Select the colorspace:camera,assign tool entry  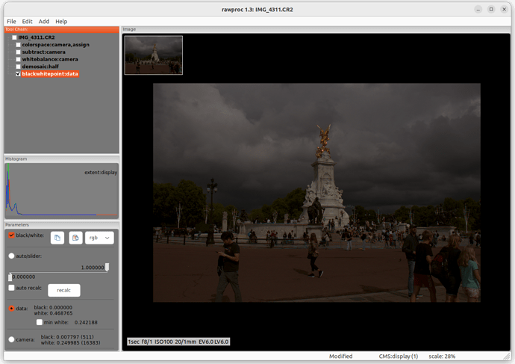(x=55, y=45)
